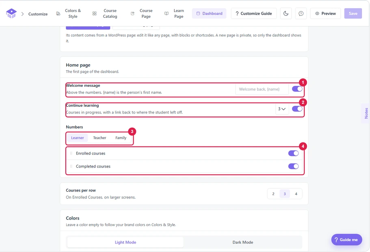Turn off the Completed courses switch

click(x=293, y=166)
